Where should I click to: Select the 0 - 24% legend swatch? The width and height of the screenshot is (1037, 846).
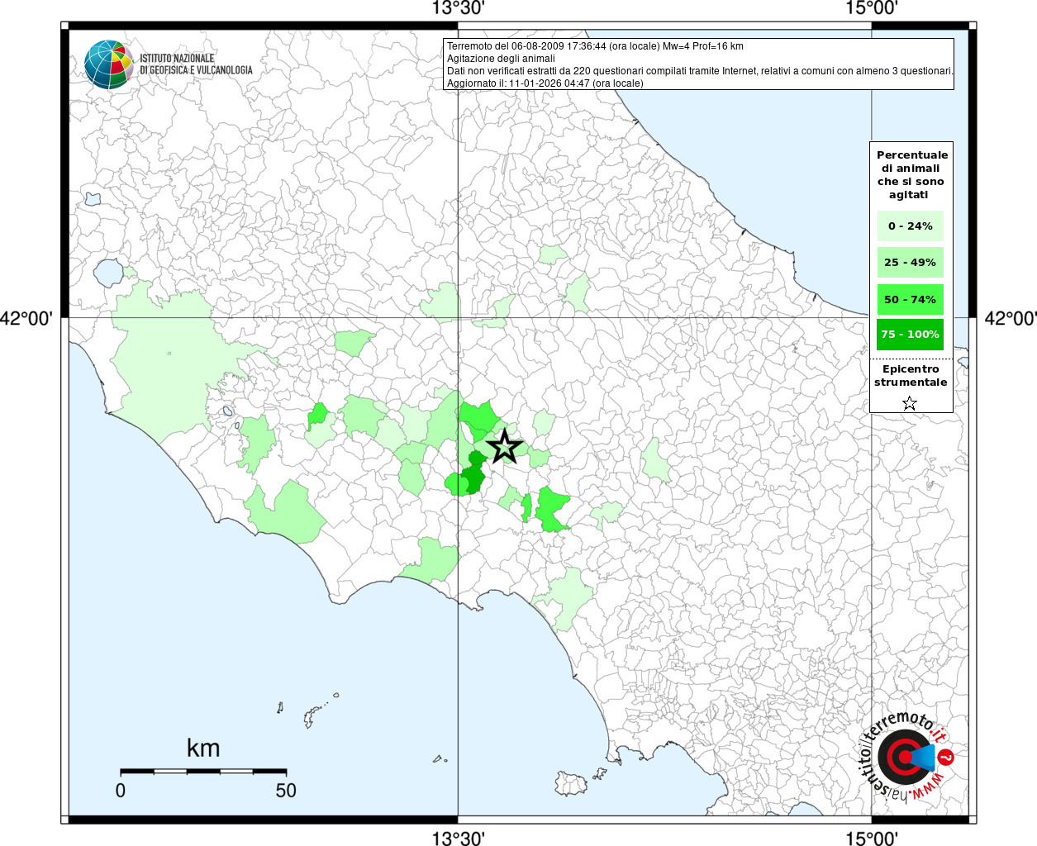(x=911, y=226)
